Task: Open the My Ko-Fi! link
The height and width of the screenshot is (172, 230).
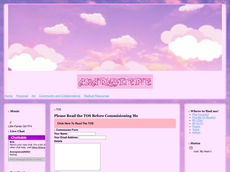Action: pos(198,124)
